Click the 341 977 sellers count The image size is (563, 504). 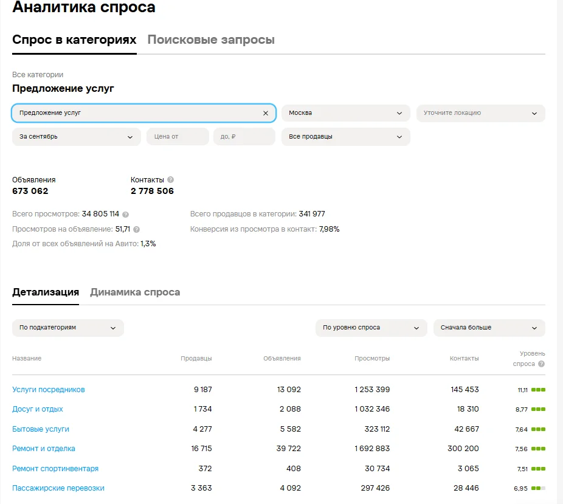pyautogui.click(x=312, y=214)
